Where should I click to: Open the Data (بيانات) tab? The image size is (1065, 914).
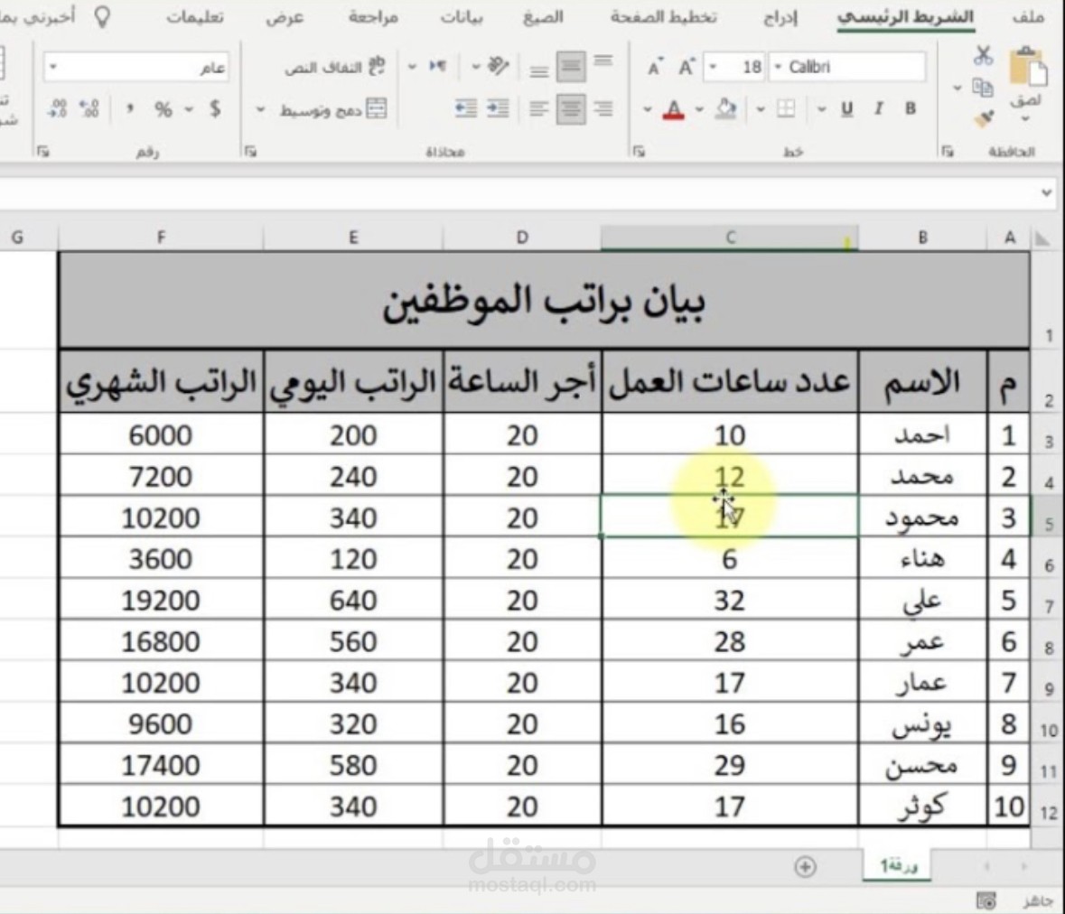[x=462, y=17]
